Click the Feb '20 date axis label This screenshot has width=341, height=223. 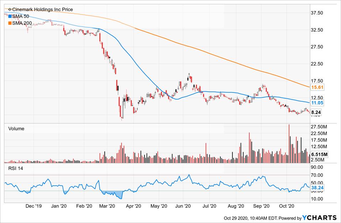tap(84, 206)
